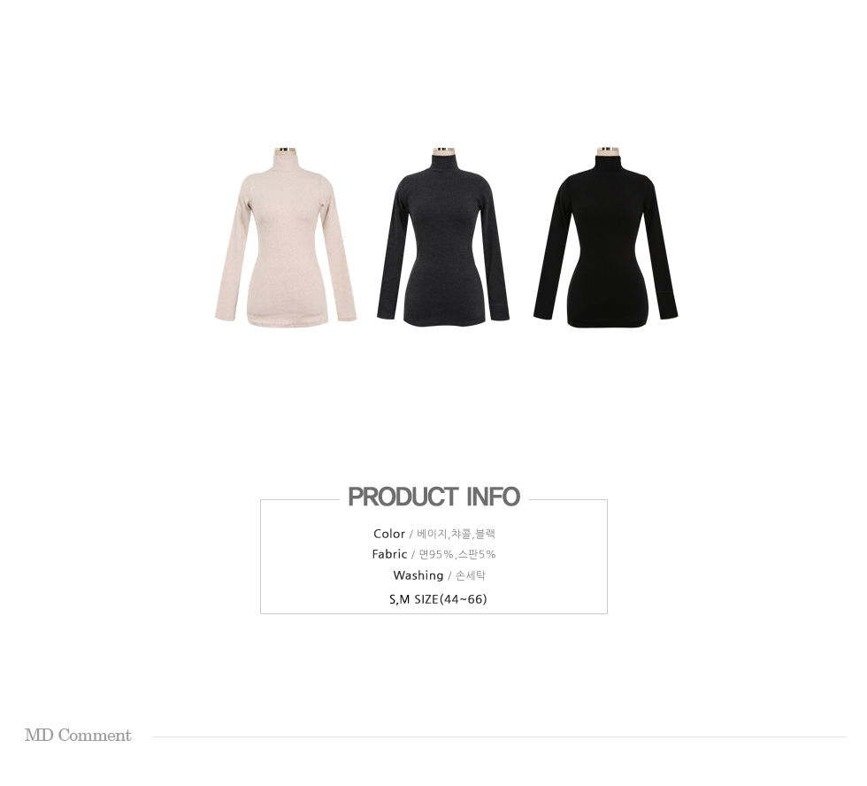Select the 베이지 color option text
Viewport: 867px width, 786px height.
pyautogui.click(x=432, y=534)
